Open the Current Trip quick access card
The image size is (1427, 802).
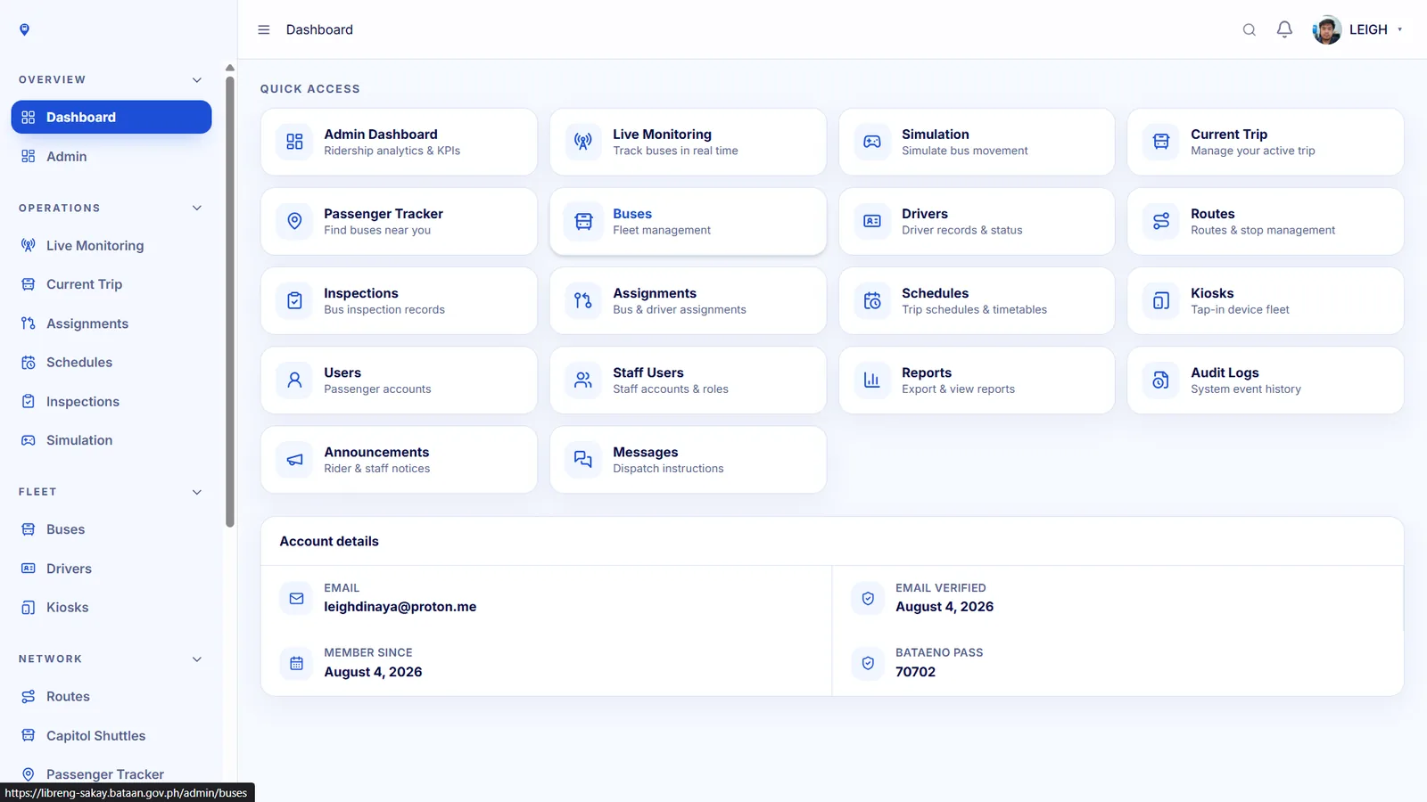point(1266,142)
